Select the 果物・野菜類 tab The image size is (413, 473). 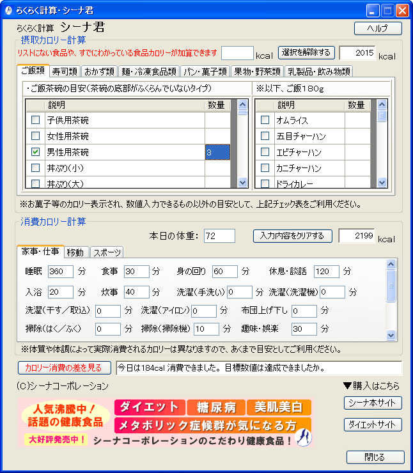(258, 72)
